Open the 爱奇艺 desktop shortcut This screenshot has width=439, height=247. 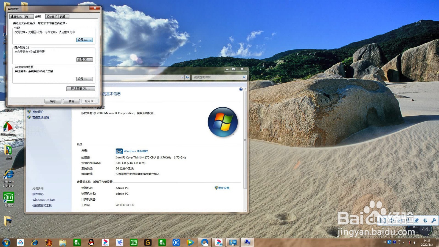[9, 200]
